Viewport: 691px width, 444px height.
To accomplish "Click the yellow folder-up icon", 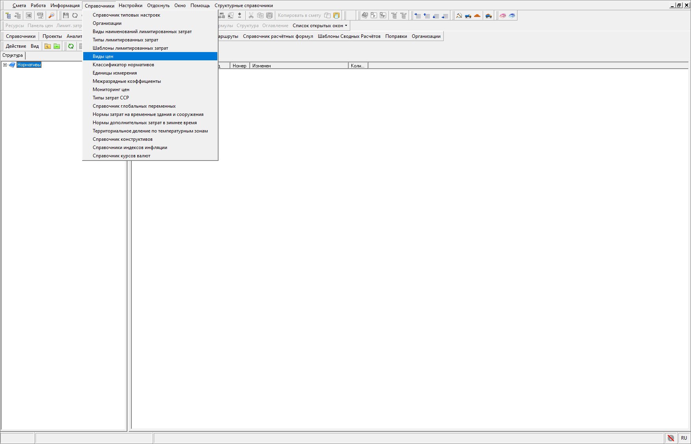I will [48, 46].
